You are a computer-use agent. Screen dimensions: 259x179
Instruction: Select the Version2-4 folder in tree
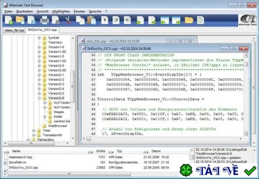tap(56, 89)
